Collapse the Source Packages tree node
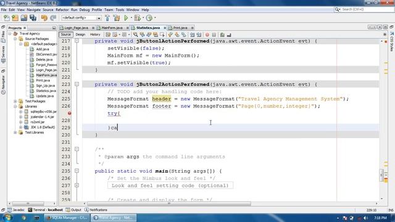The width and height of the screenshot is (395, 222). (15, 39)
